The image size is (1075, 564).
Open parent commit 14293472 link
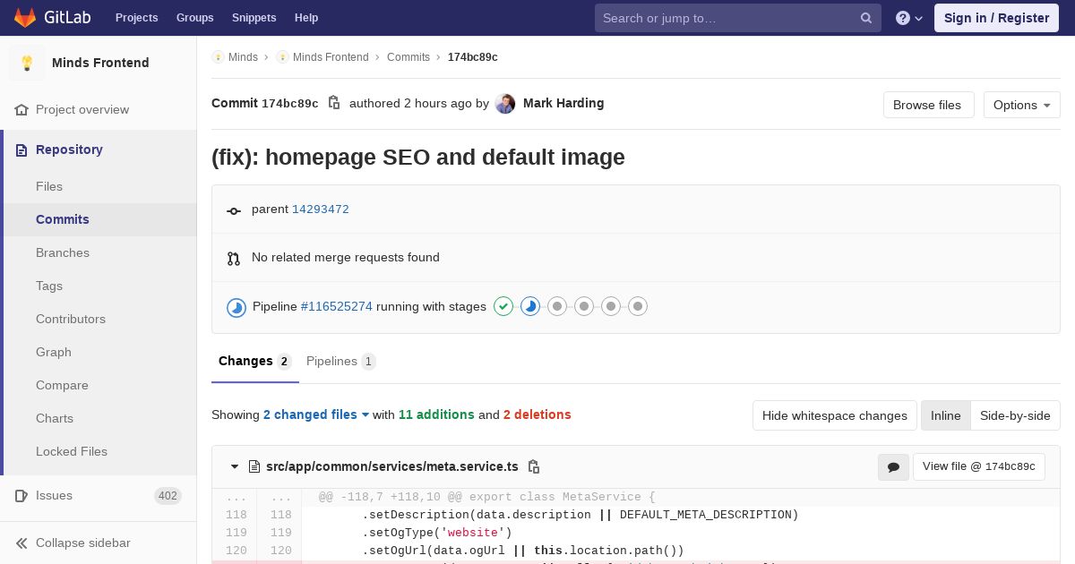320,209
